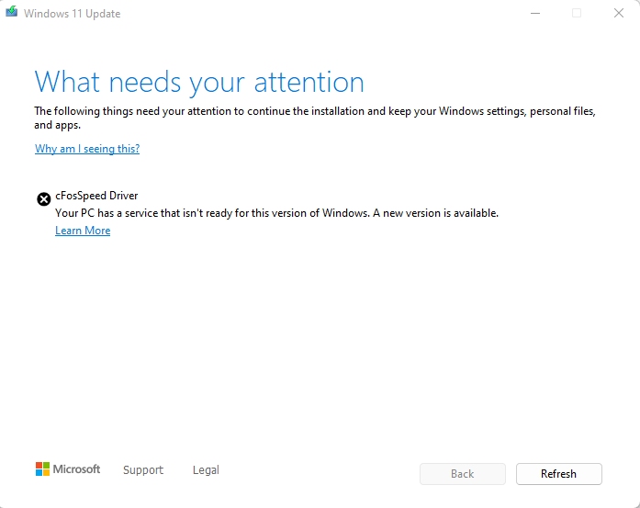
Task: Click the 'What needs your attention' heading
Action: point(199,83)
